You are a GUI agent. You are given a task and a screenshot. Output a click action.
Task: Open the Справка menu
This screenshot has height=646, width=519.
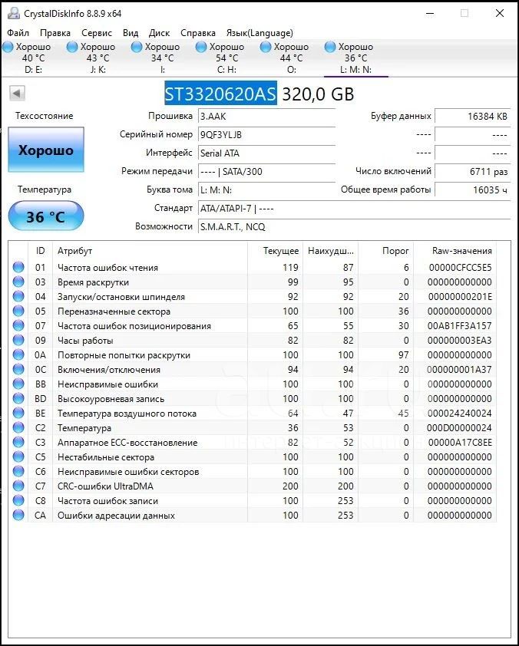point(198,33)
